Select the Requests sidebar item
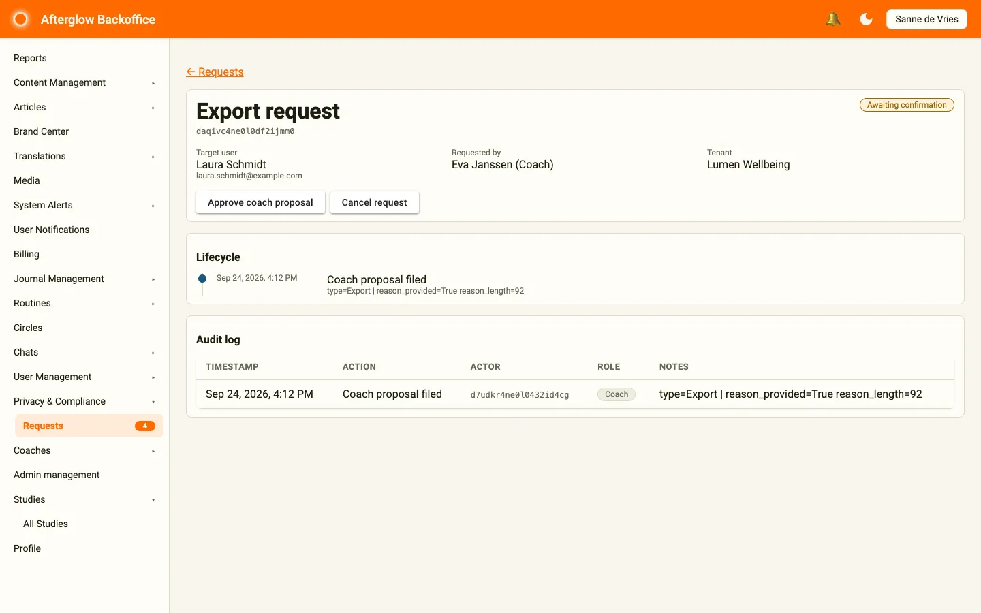The image size is (981, 613). tap(89, 426)
